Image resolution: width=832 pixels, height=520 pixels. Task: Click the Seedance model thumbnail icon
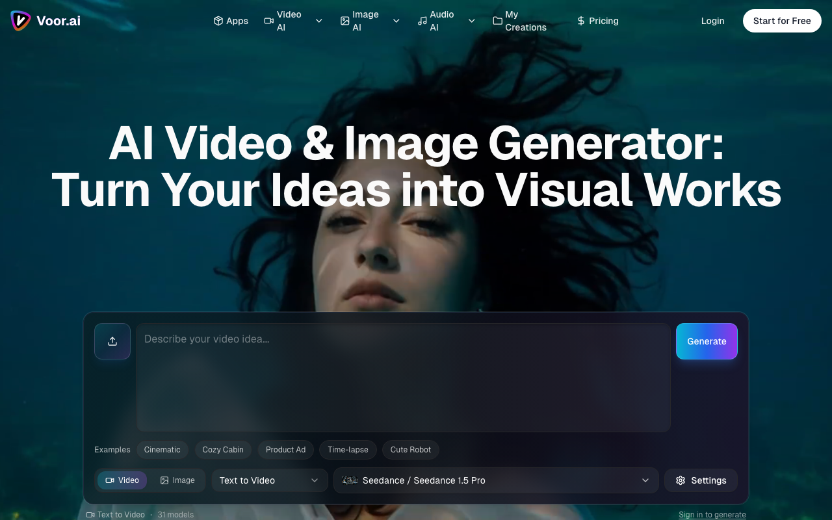(350, 480)
